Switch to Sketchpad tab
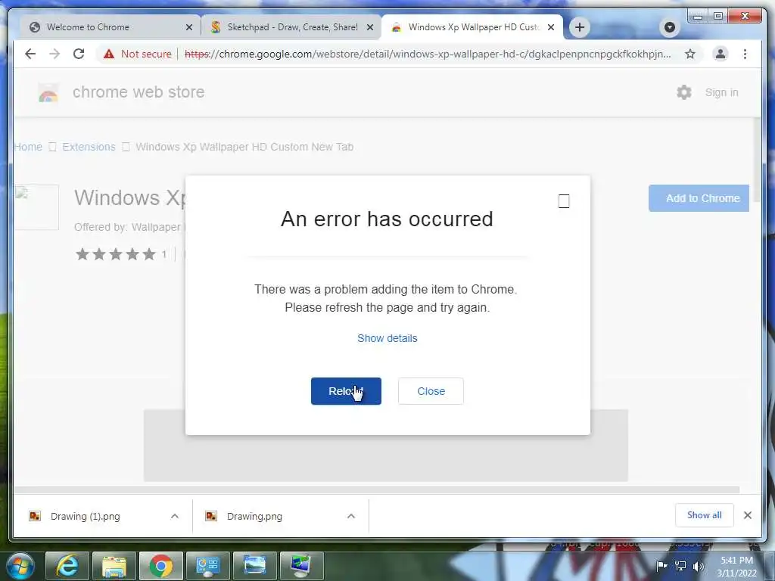The width and height of the screenshot is (775, 581). (293, 27)
